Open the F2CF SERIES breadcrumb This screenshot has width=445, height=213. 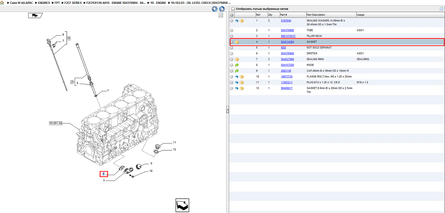click(73, 3)
